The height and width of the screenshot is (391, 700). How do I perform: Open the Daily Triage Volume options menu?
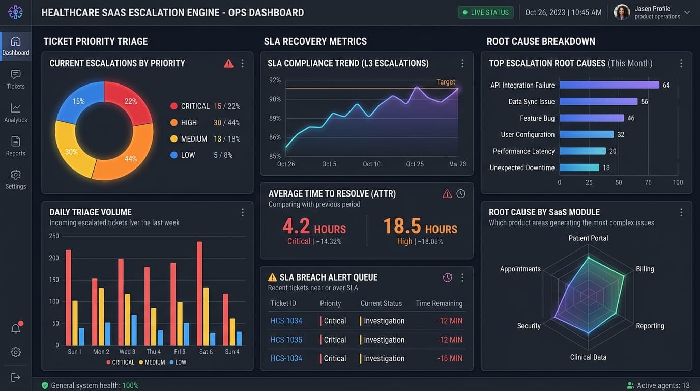(243, 212)
